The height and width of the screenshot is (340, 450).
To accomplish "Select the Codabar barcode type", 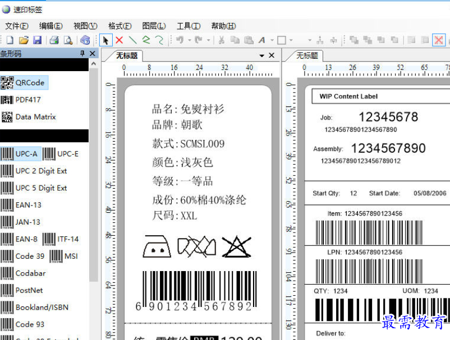I will [x=23, y=273].
